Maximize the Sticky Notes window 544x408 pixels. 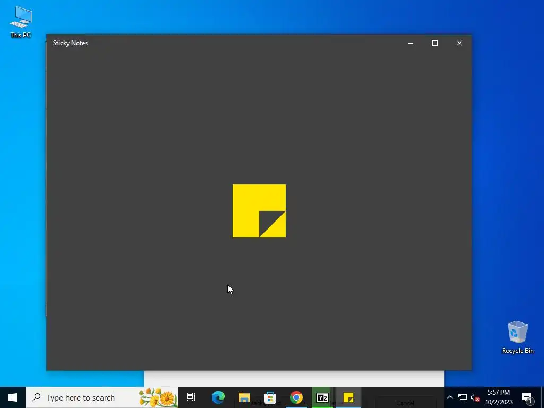[x=435, y=43]
